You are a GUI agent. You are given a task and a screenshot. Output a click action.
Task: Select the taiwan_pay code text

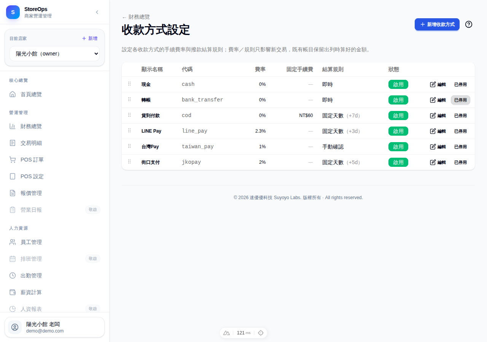[x=198, y=146]
